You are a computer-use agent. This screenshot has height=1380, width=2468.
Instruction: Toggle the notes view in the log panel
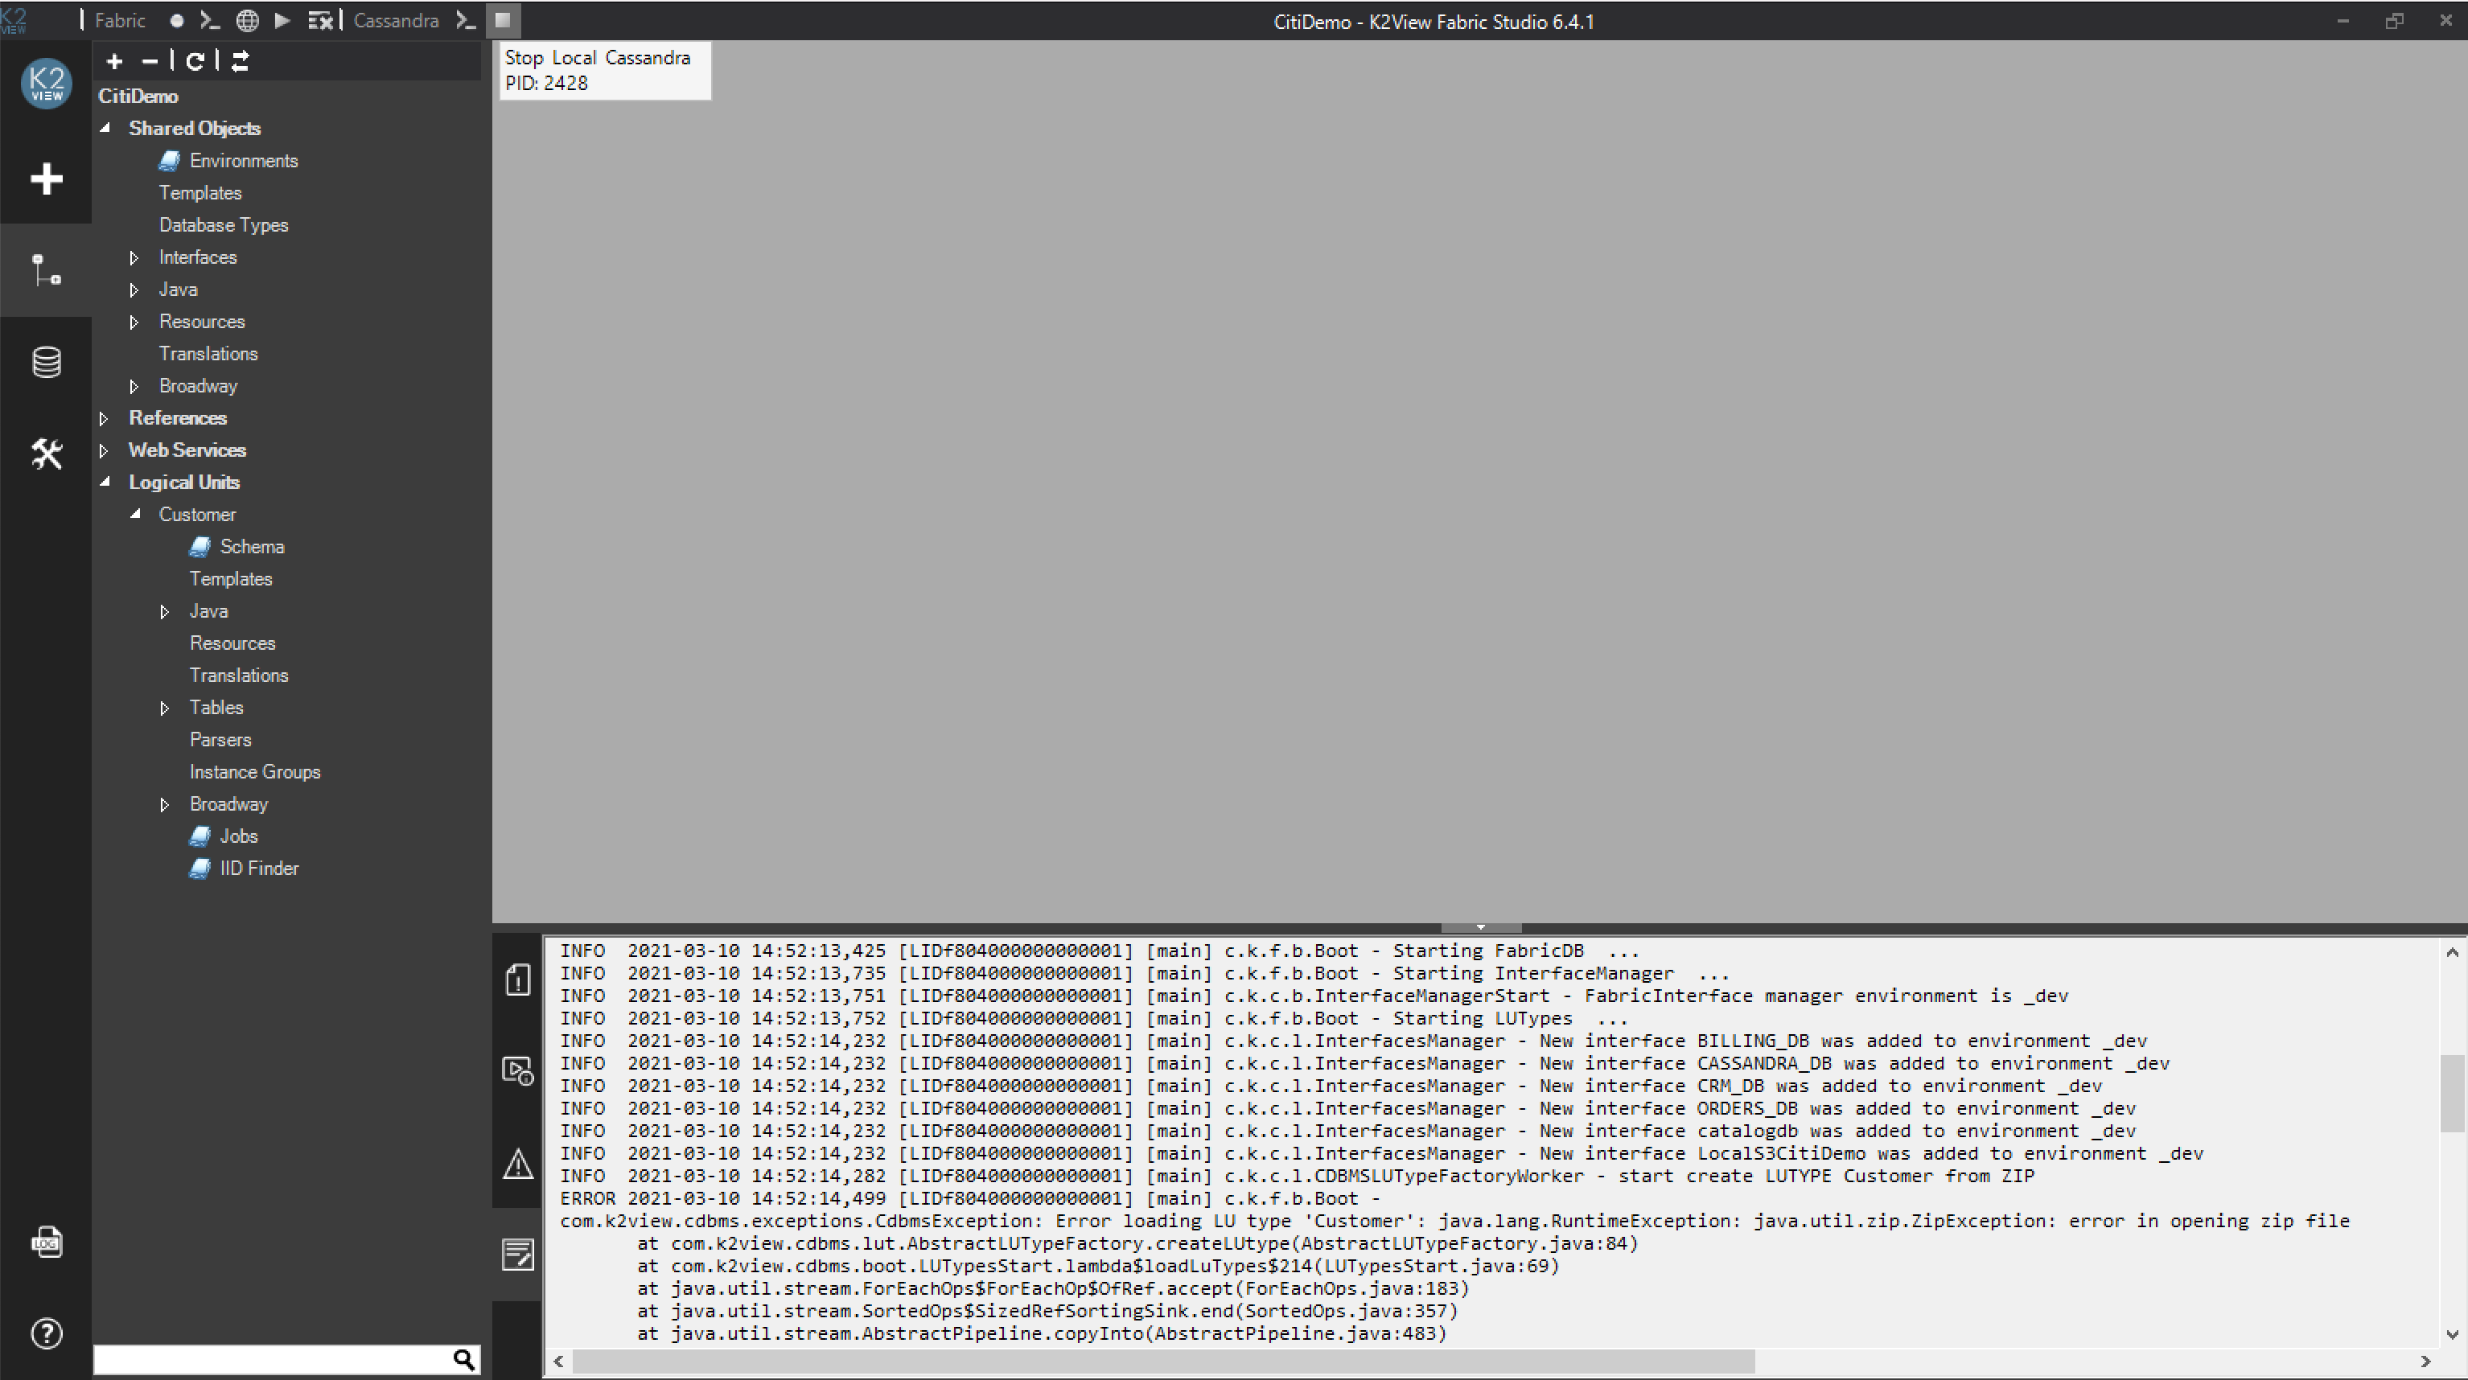coord(517,1255)
